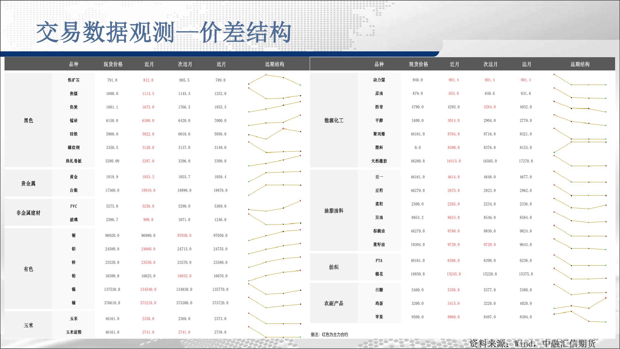Screen dimensions: 620x349
Task: Select the 能源化工 category cell
Action: click(334, 120)
